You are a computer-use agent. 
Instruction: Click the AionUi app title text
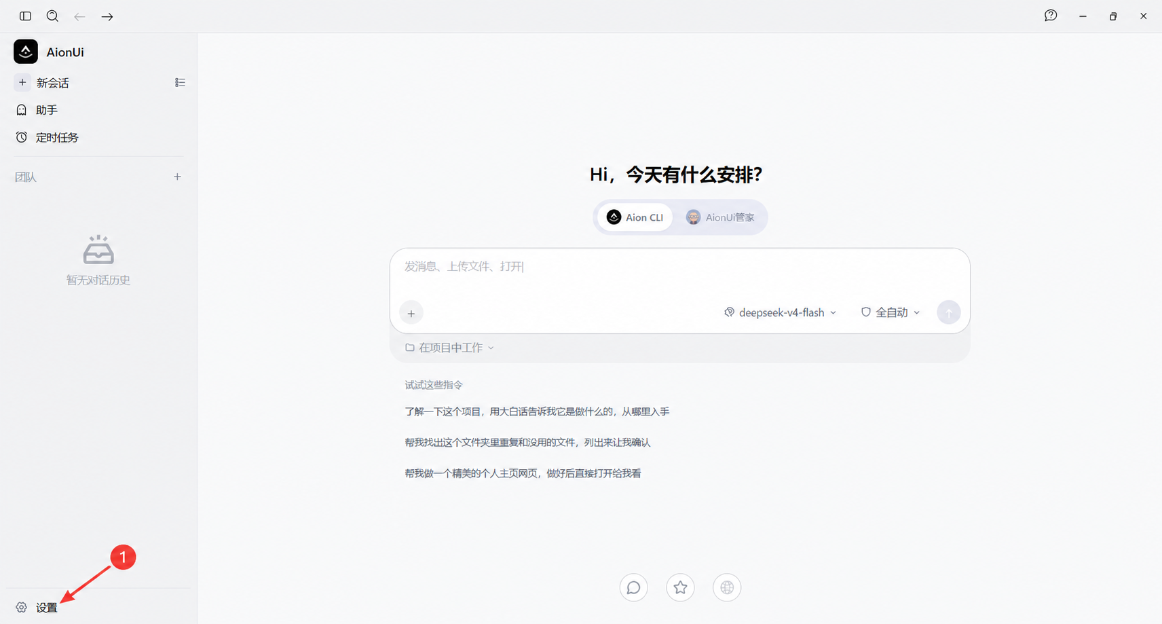coord(65,52)
